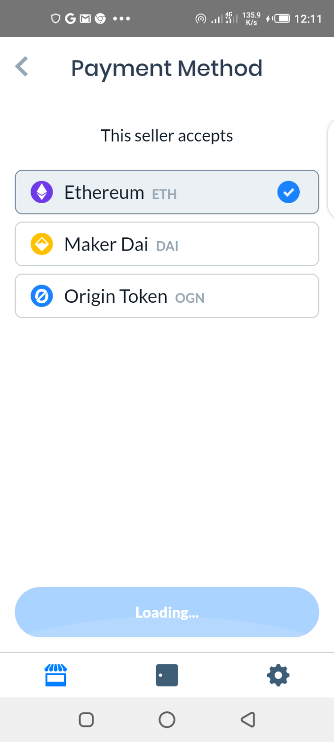
Task: Open the wallet tab in bottom bar
Action: click(x=167, y=675)
